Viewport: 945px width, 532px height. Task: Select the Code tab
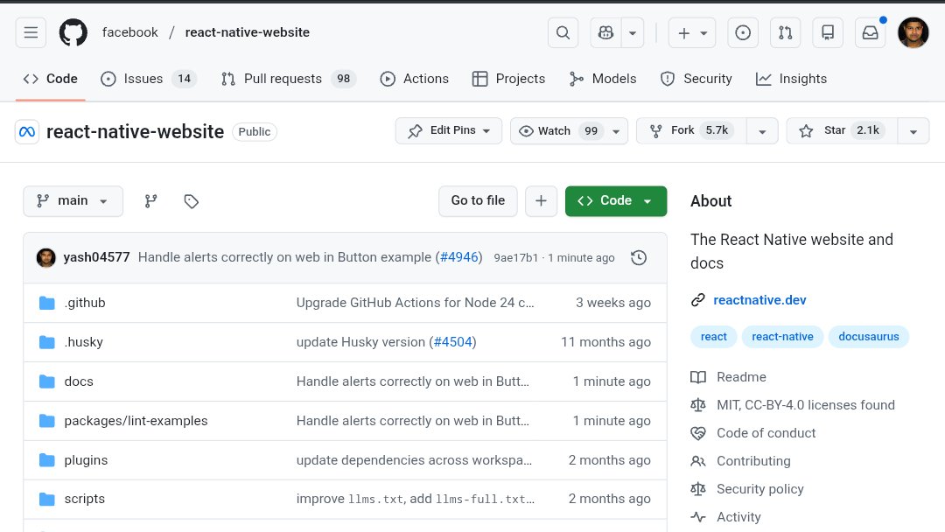pos(51,79)
